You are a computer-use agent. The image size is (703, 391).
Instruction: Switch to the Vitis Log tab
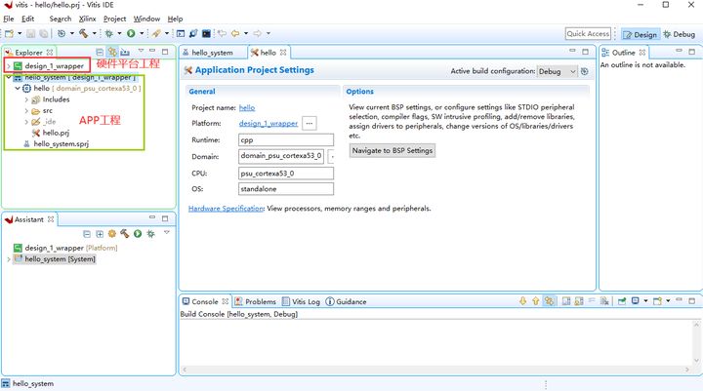(302, 301)
